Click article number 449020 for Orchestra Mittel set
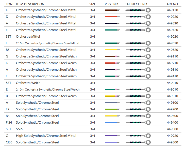The image size is (186, 148). pos(173,37)
